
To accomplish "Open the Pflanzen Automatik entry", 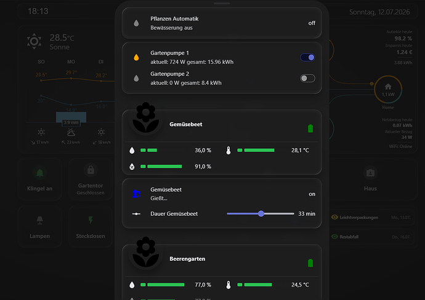I will coord(222,23).
